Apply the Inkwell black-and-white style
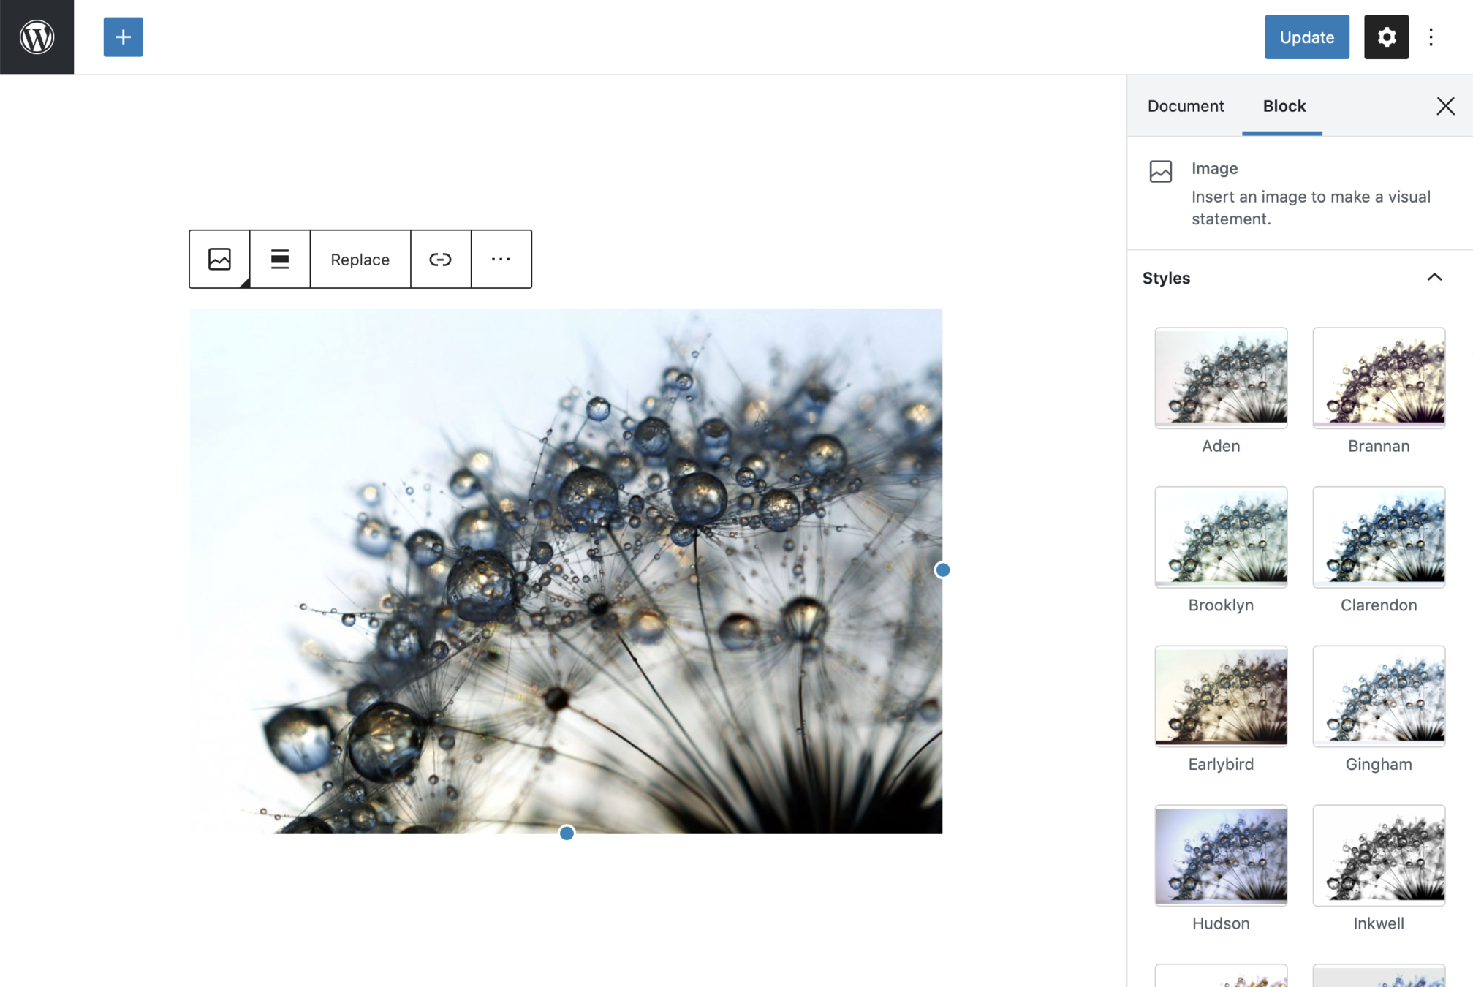The height and width of the screenshot is (987, 1473). click(1378, 855)
